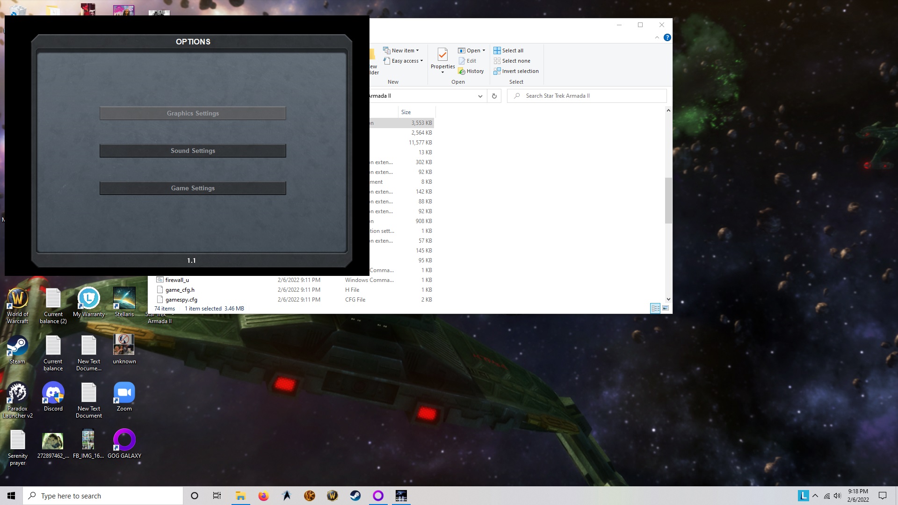Open Task View on taskbar
Viewport: 898px width, 505px height.
click(217, 496)
